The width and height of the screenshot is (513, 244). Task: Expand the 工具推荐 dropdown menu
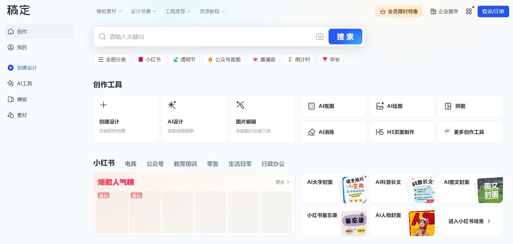tap(178, 11)
